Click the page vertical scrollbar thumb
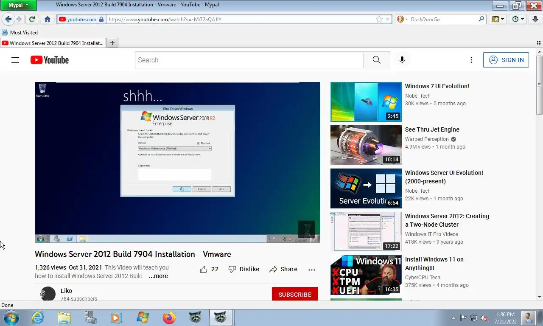This screenshot has width=543, height=326. (x=539, y=85)
